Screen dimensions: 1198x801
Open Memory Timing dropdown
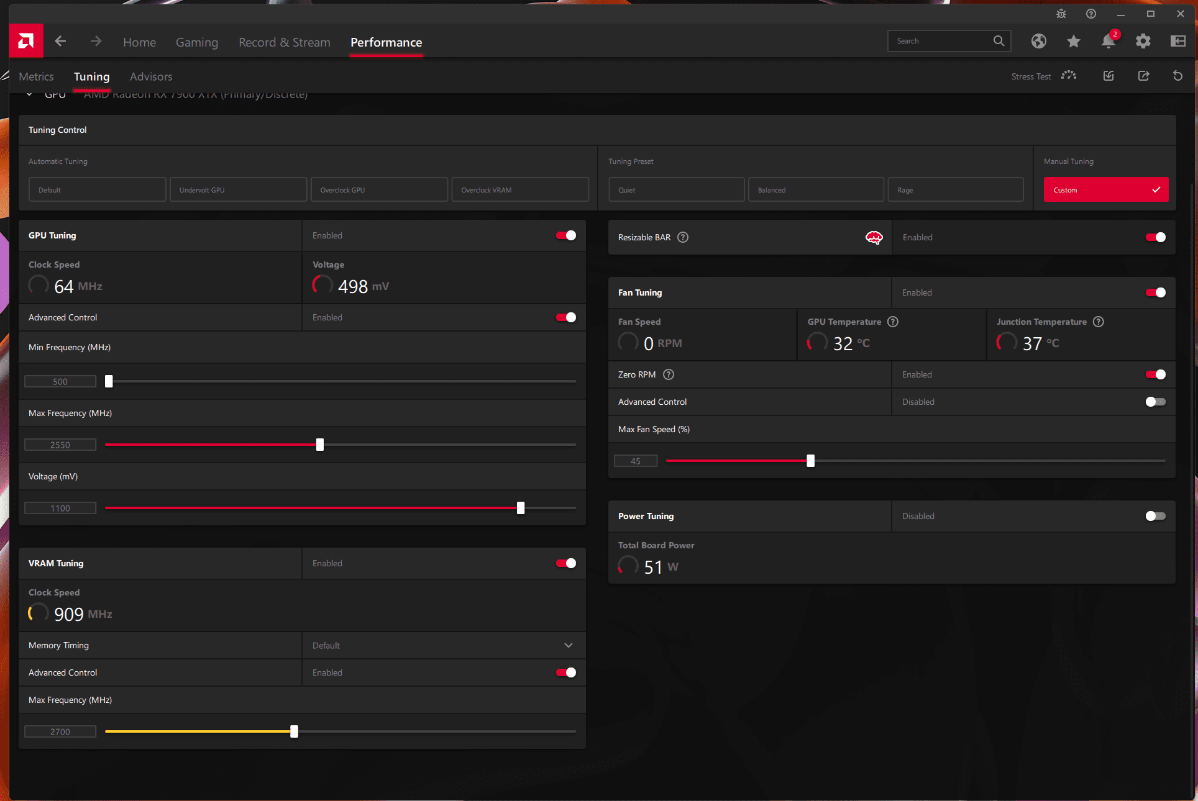click(444, 645)
